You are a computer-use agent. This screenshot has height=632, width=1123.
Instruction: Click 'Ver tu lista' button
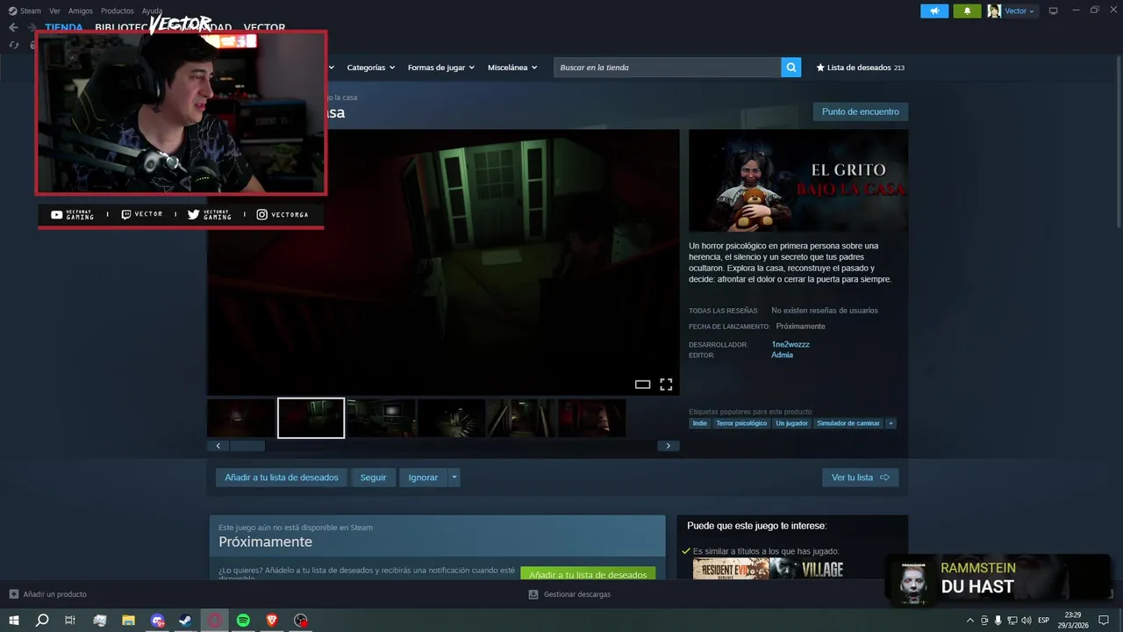coord(861,478)
